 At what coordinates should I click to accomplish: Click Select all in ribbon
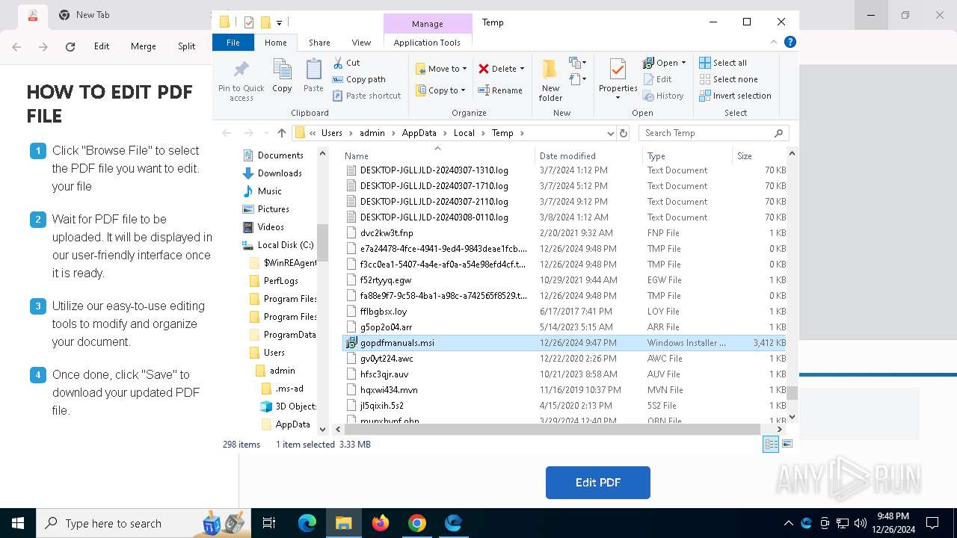click(x=723, y=63)
